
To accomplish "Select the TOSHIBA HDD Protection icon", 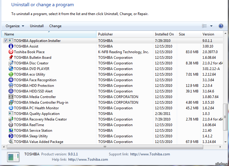I will point(11,86).
